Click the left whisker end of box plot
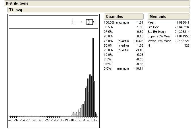Viewport: 191px width, 130px height. point(72,22)
